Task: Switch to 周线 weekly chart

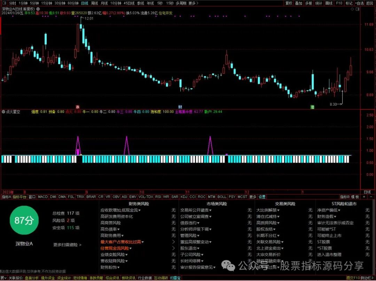Action: tap(94, 3)
